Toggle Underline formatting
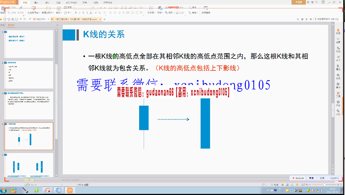 (x=84, y=13)
